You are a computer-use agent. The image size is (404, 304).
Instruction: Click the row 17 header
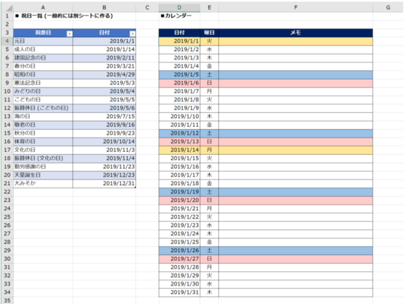6,150
